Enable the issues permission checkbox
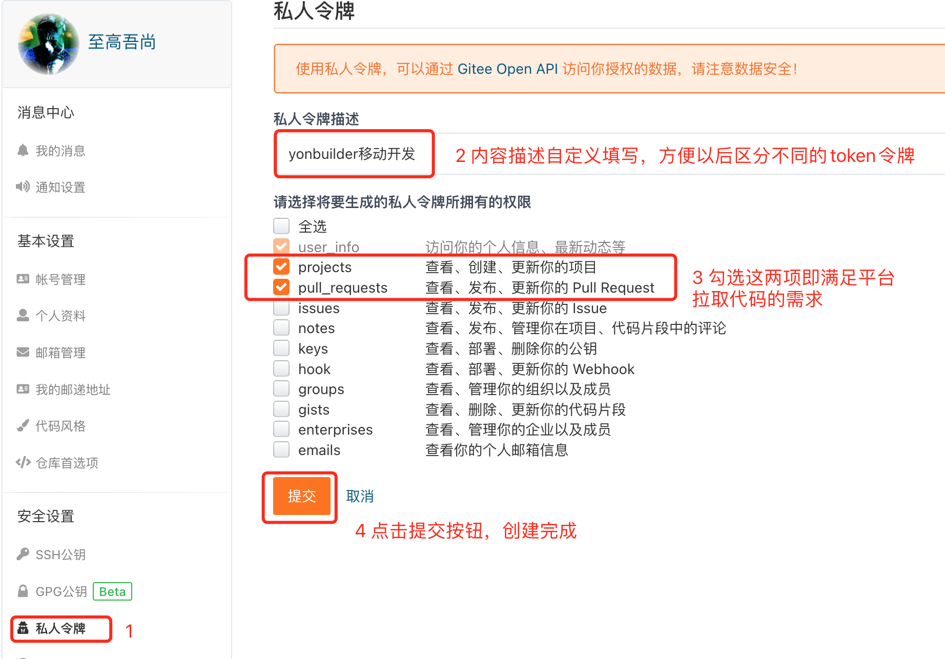 tap(281, 308)
